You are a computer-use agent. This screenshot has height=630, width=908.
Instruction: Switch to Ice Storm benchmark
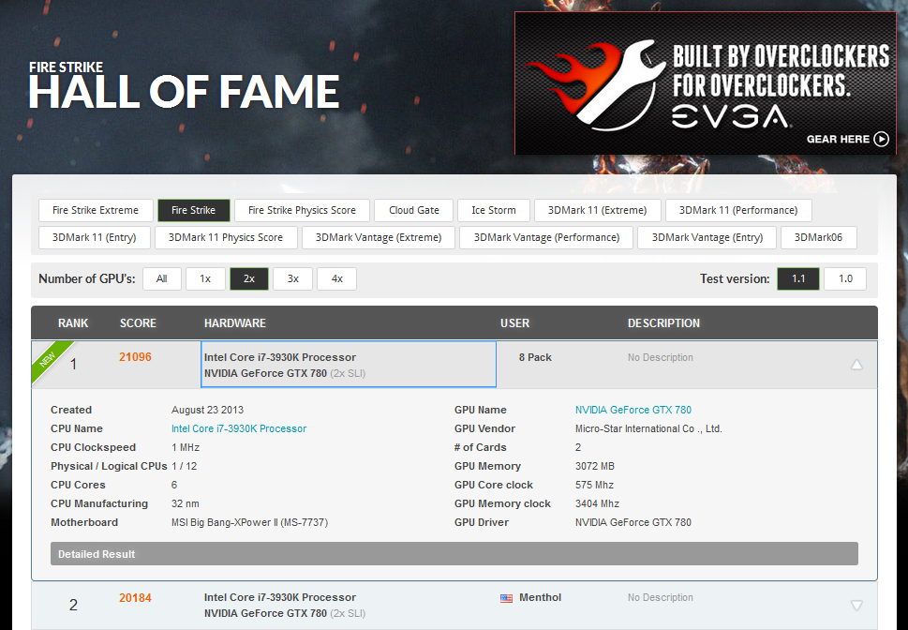[494, 210]
